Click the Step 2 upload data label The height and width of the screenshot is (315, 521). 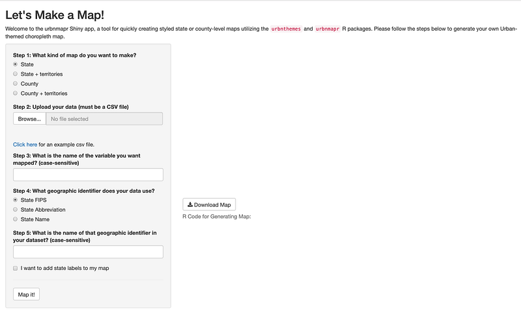coord(71,107)
